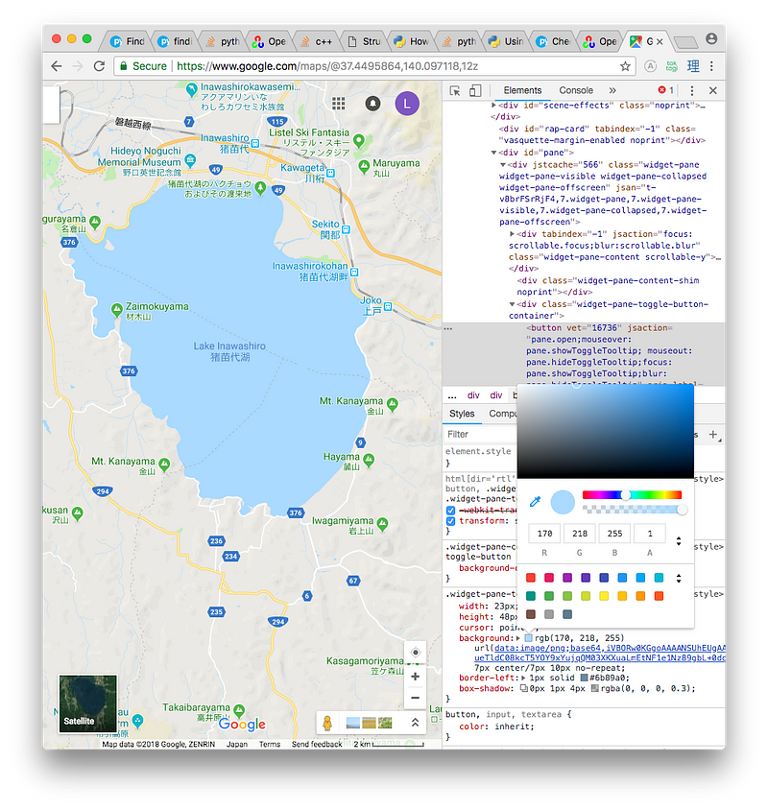Open Google notifications bell
This screenshot has height=810, width=768.
pos(372,104)
